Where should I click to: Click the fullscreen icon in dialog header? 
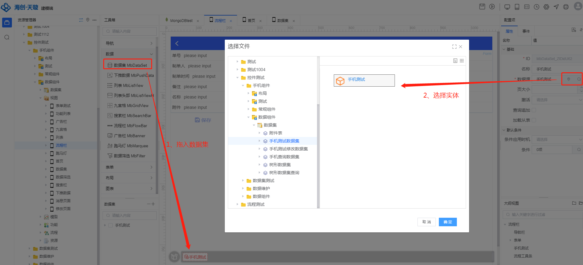454,47
